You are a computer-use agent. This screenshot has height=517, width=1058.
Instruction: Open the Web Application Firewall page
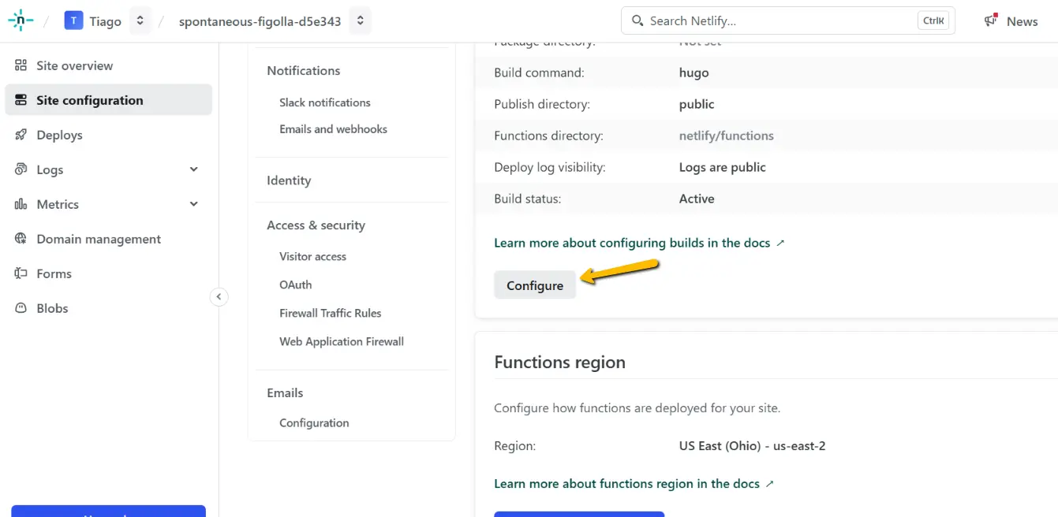(341, 341)
